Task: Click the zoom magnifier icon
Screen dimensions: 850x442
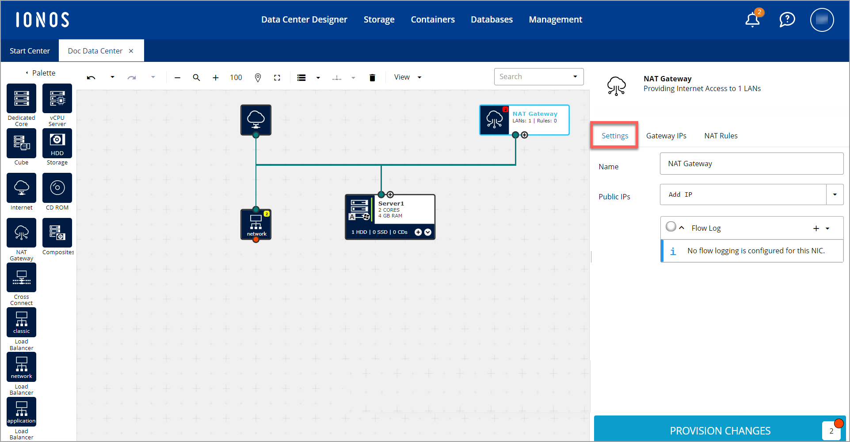Action: point(196,78)
